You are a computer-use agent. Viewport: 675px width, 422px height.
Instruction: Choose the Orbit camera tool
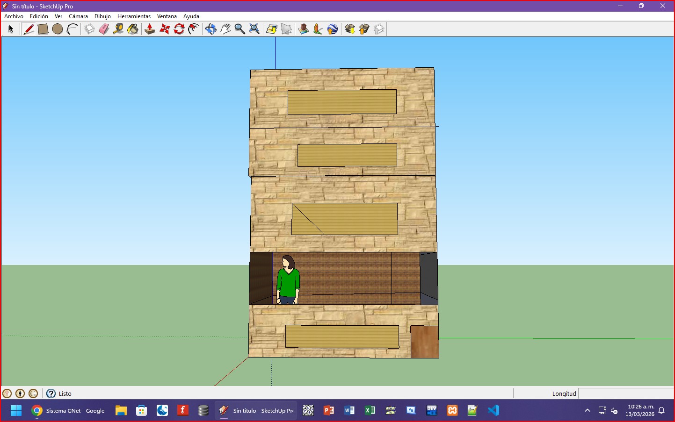pyautogui.click(x=210, y=29)
